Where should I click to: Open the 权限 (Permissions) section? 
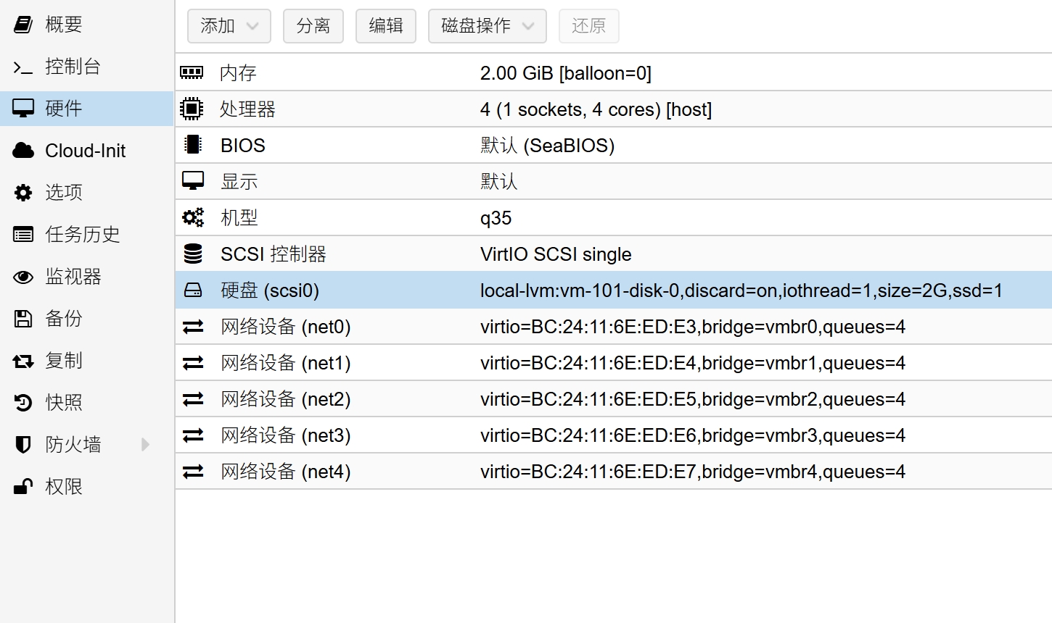click(x=64, y=486)
